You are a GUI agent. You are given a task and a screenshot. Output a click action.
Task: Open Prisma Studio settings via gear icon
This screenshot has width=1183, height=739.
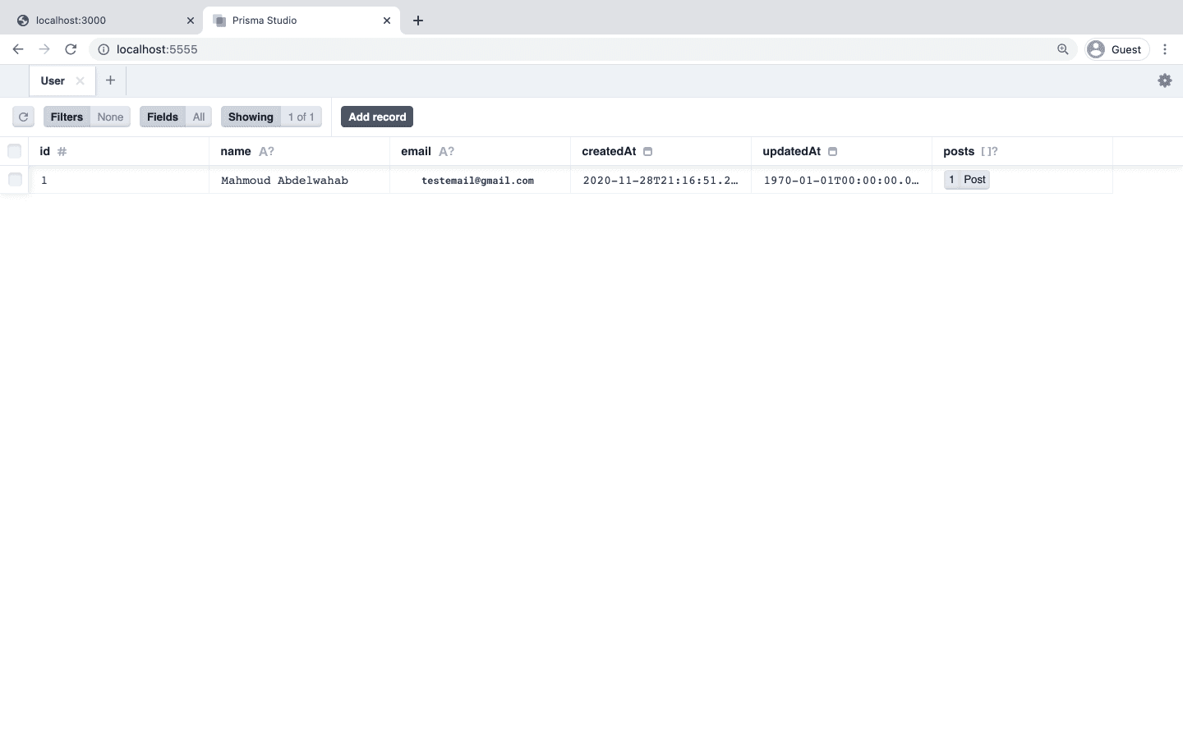point(1164,80)
